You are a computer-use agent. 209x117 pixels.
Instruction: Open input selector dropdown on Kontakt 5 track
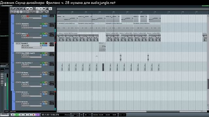(31, 47)
